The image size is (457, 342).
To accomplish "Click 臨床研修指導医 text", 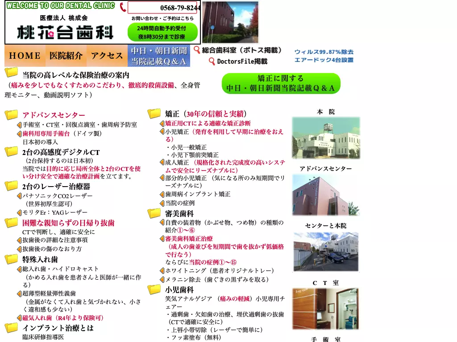I will tap(43, 337).
